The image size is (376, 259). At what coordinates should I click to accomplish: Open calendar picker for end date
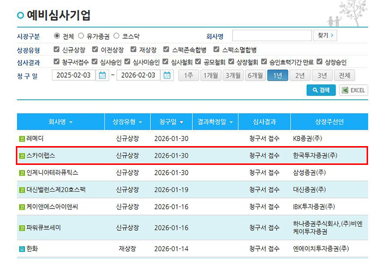pyautogui.click(x=167, y=76)
